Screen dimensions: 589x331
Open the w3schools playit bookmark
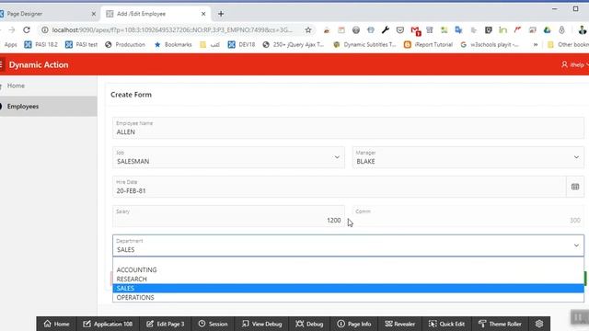[490, 45]
